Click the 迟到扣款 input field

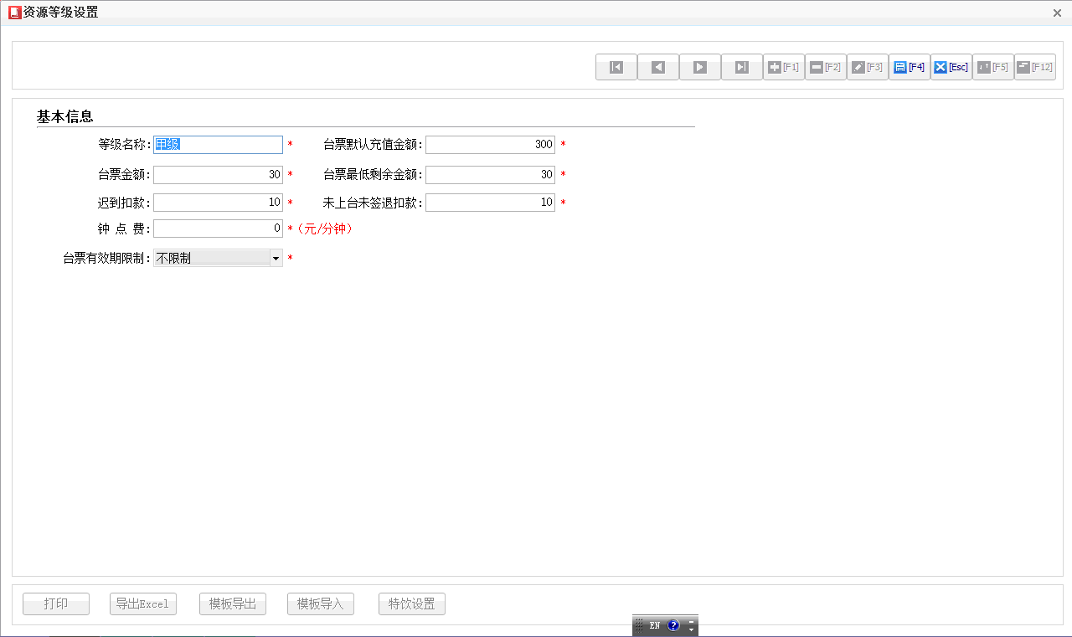[x=218, y=203]
